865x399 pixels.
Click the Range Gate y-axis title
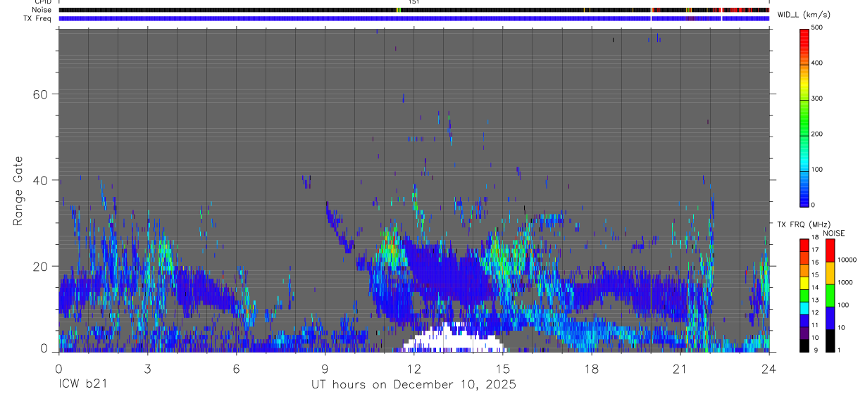pos(18,191)
